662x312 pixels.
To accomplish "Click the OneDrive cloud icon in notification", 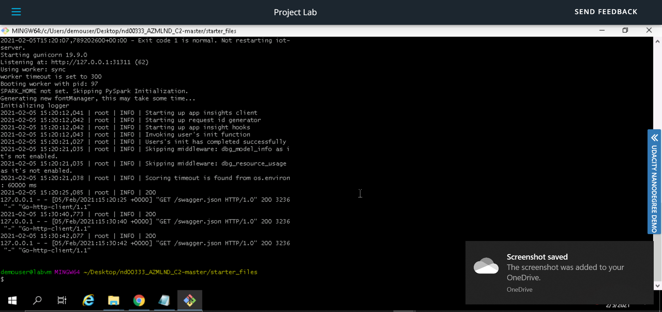I will (x=486, y=266).
